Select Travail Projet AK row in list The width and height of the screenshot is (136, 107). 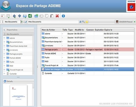click(88, 65)
